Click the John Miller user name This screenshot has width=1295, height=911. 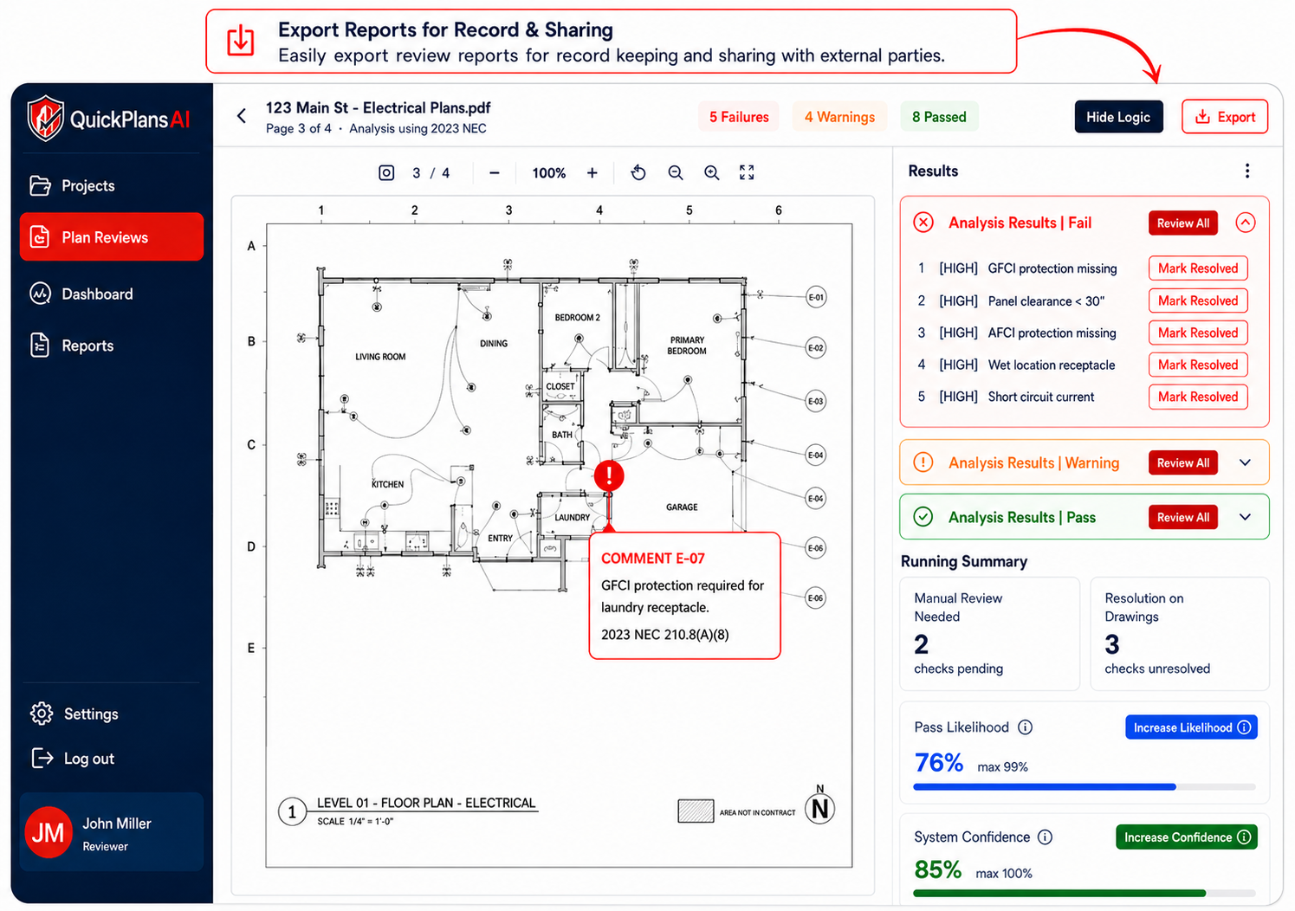click(117, 824)
